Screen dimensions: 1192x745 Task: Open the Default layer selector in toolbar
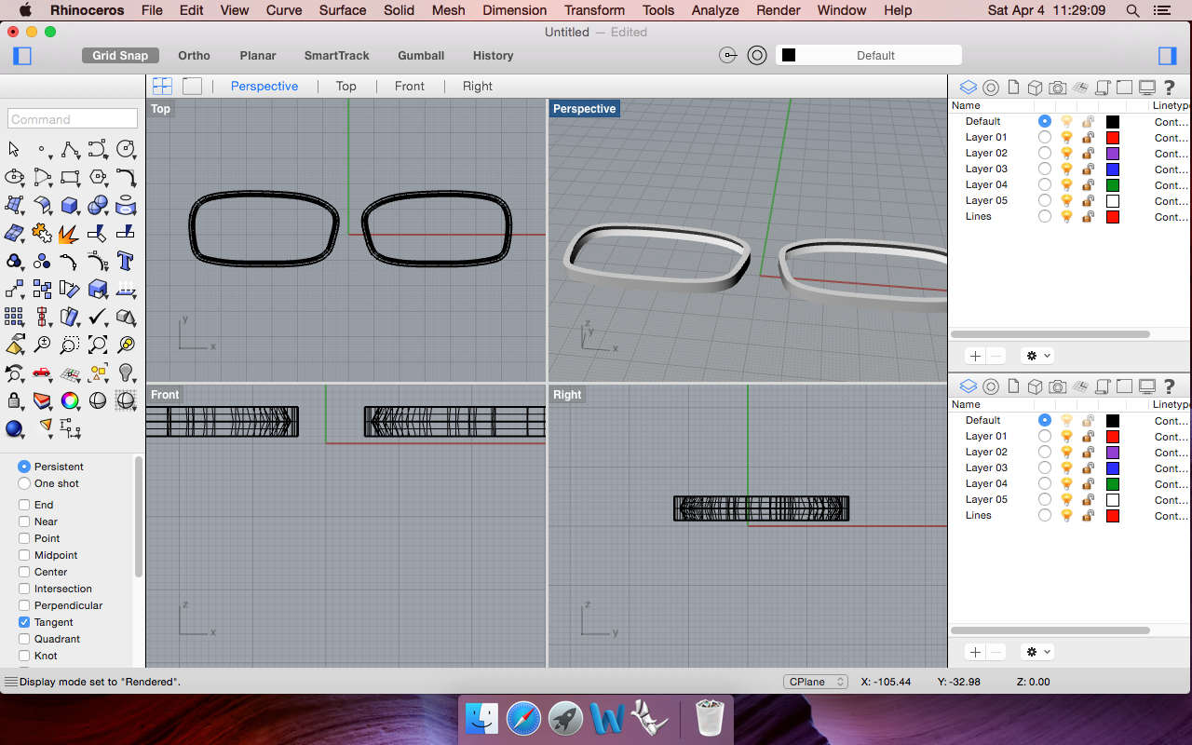pos(875,55)
